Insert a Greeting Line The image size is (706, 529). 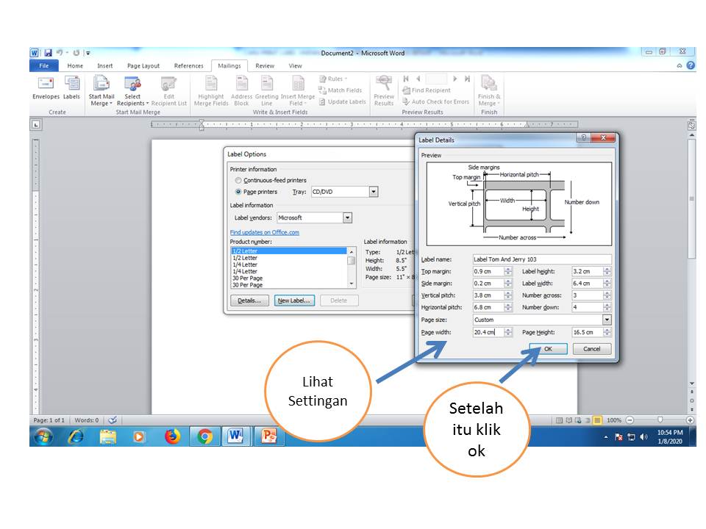coord(266,91)
